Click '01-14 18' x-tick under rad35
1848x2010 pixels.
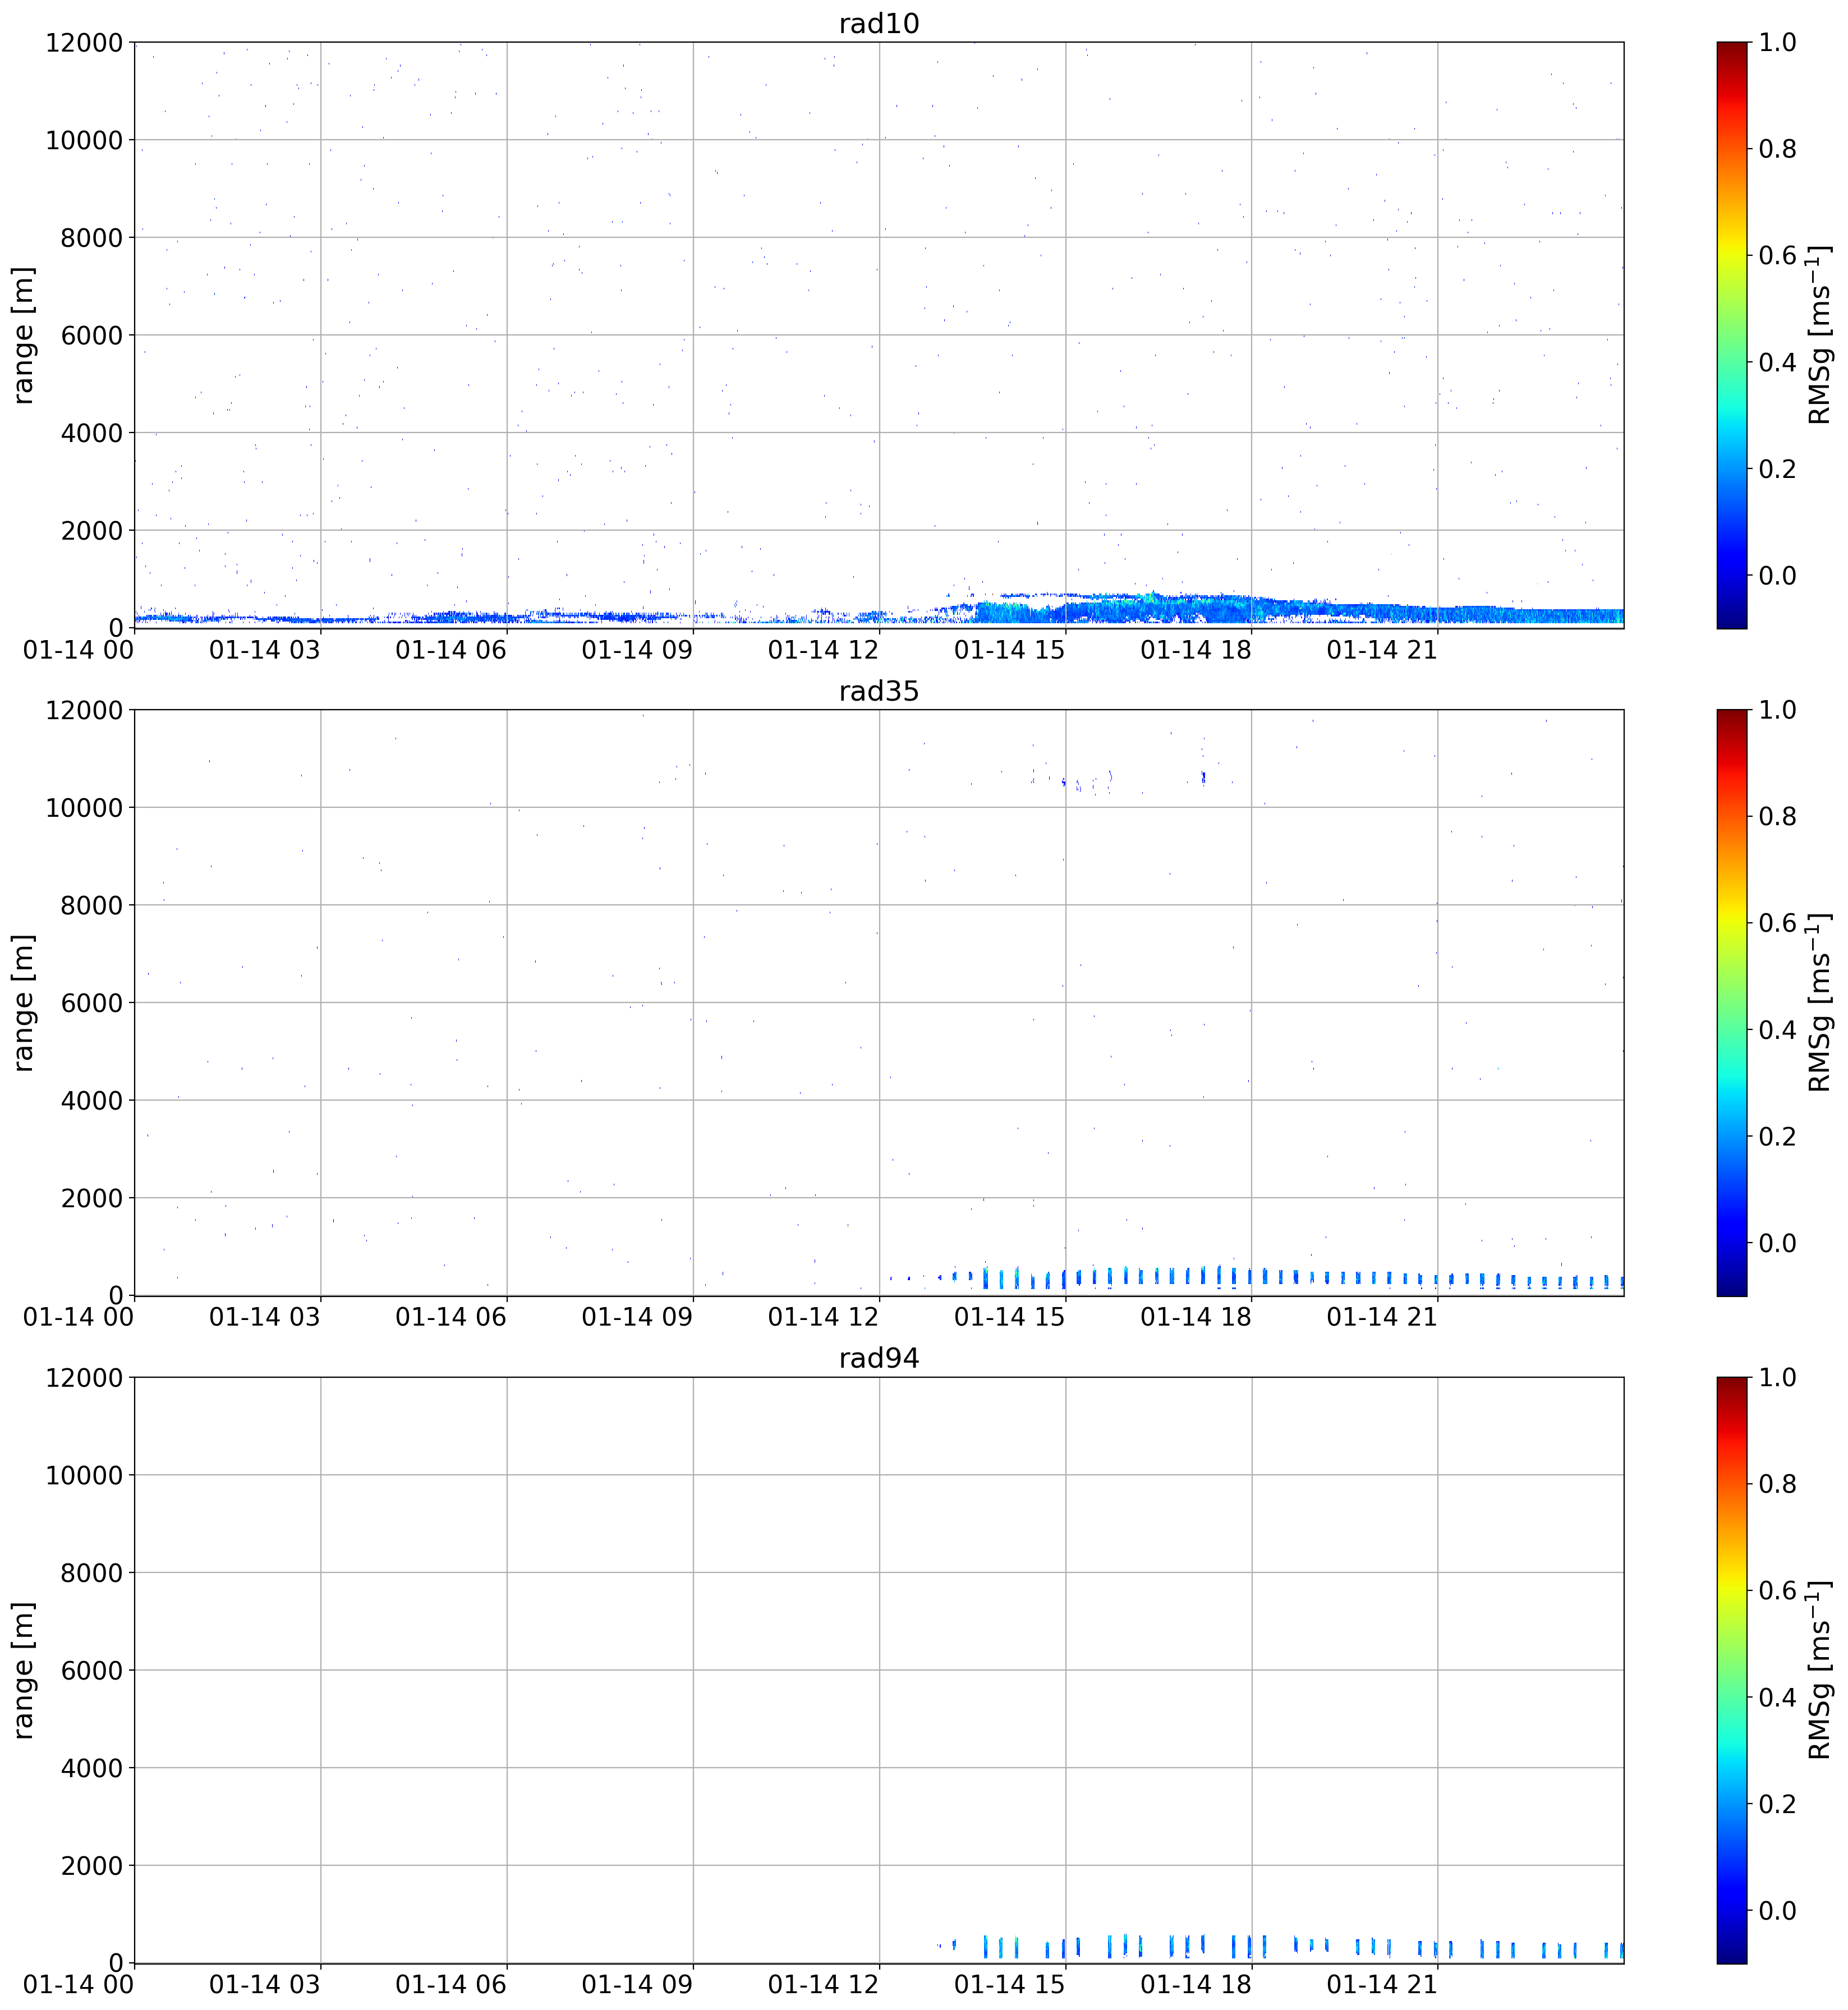pyautogui.click(x=1196, y=1317)
